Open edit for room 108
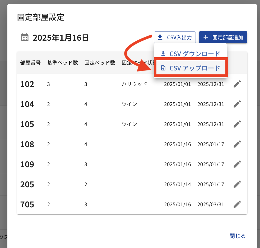 point(237,144)
